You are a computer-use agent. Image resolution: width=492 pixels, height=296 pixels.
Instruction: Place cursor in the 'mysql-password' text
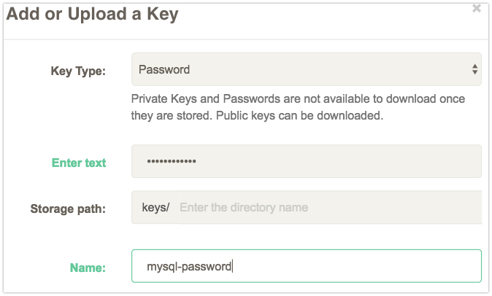189,267
